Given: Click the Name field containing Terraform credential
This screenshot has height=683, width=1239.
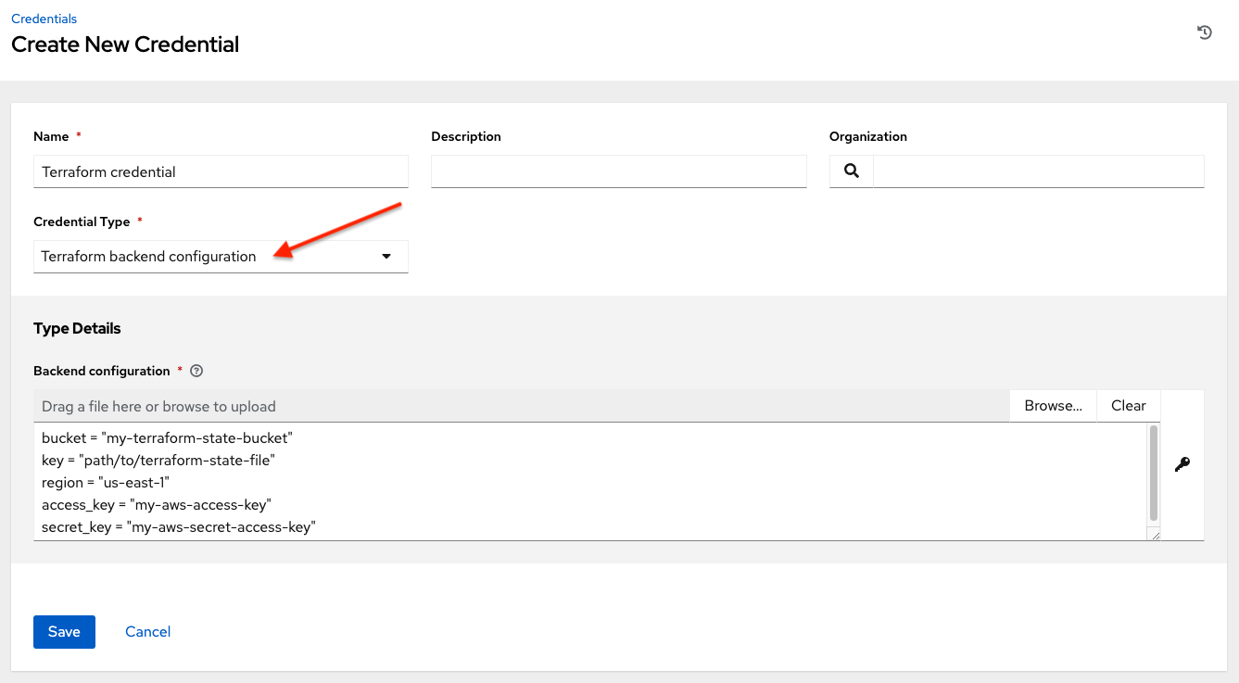Looking at the screenshot, I should click(x=221, y=171).
